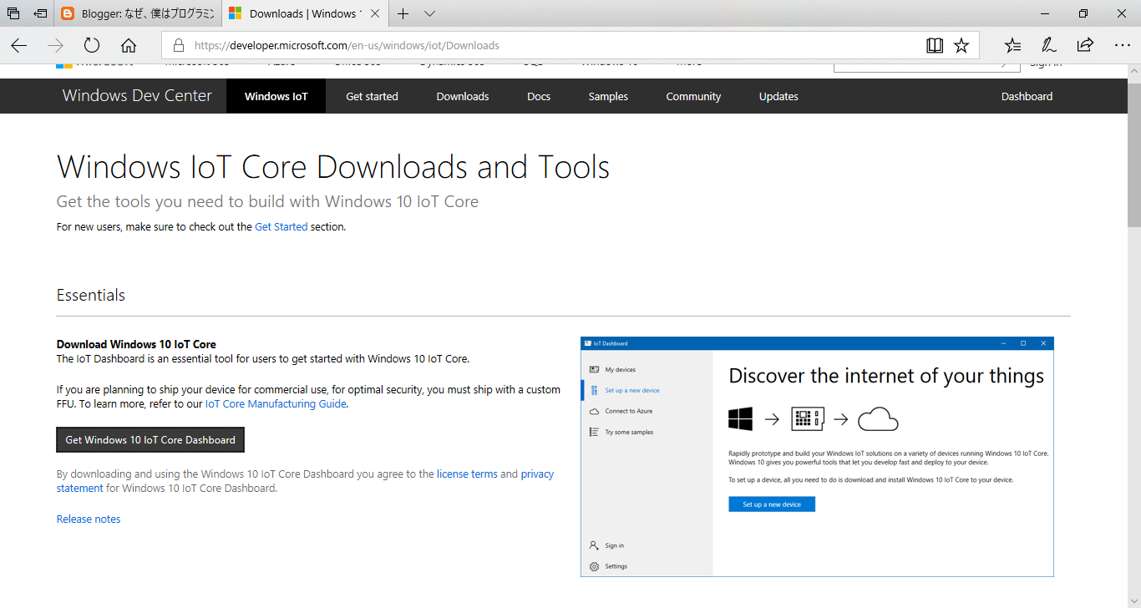Click the Get the tools you need subtitle
This screenshot has height=608, width=1141.
[267, 202]
